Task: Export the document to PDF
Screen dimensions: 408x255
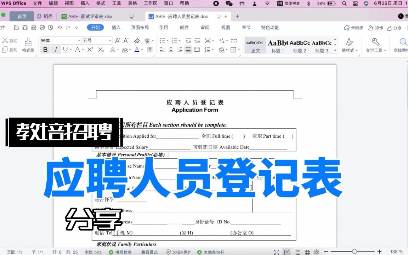Action: pyautogui.click(x=34, y=27)
